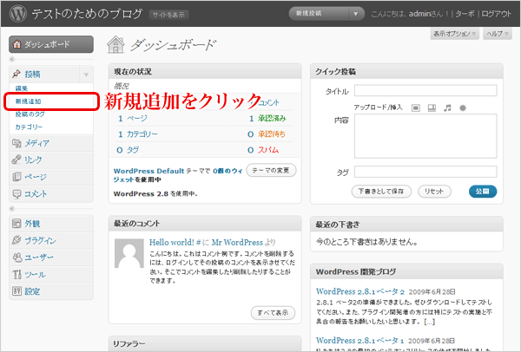This screenshot has height=352, width=521.
Task: Click the add media gear-shaped icon
Action: coord(463,108)
